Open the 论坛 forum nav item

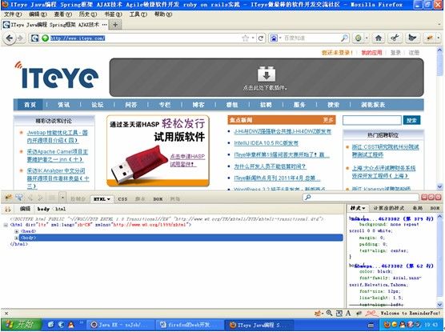tap(98, 105)
